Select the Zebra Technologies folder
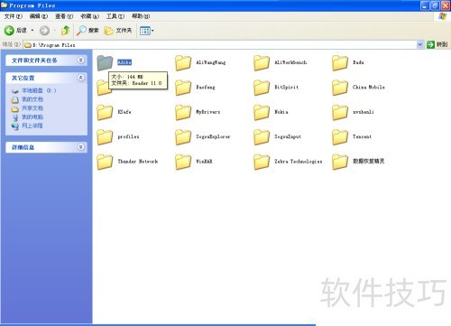The image size is (451, 326). 288,162
